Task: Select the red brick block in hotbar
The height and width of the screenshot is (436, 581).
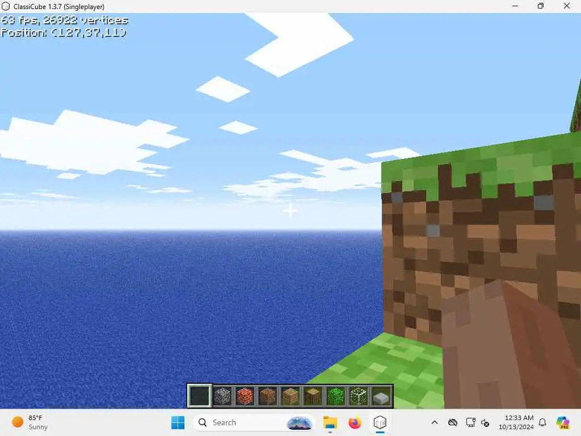Action: [245, 396]
